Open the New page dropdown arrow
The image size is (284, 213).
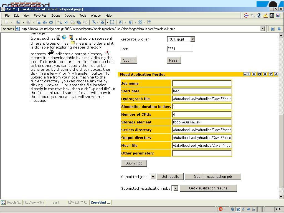click(x=11, y=22)
